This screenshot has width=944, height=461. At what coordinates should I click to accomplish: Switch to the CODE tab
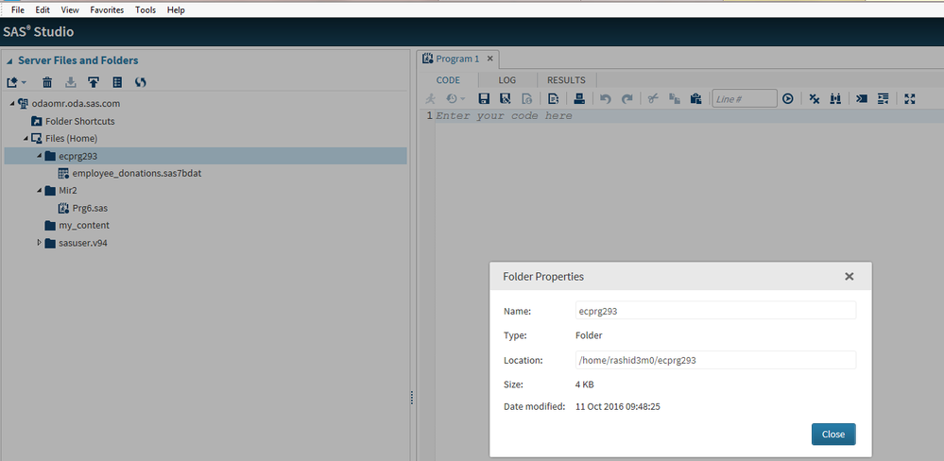pyautogui.click(x=448, y=80)
